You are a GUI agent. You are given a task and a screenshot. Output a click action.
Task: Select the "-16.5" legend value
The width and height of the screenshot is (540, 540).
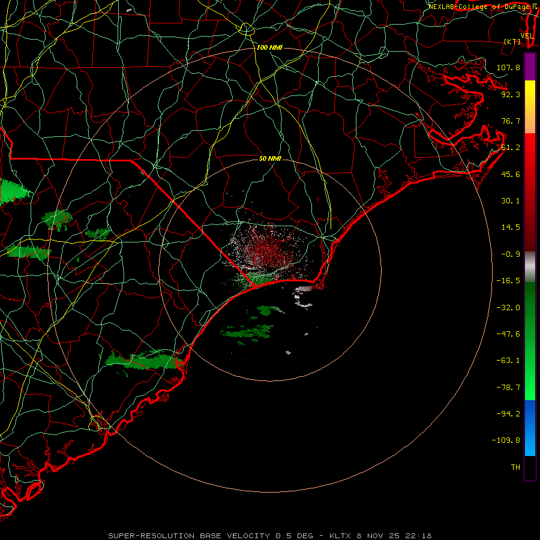(x=508, y=281)
